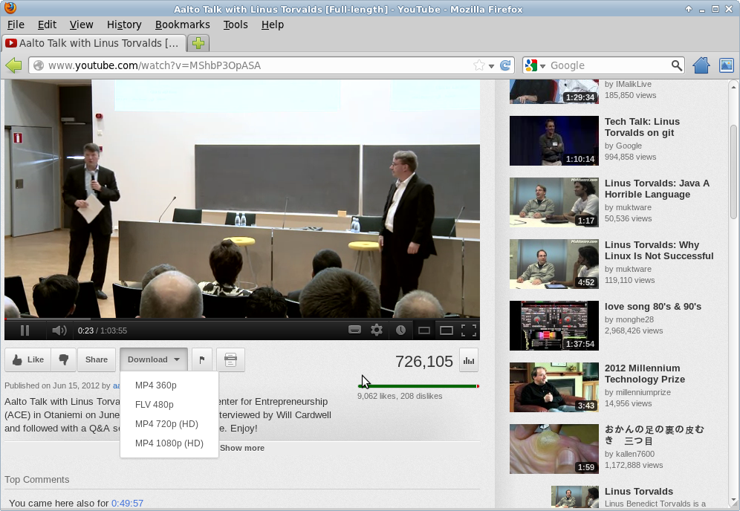Open player settings gear
The height and width of the screenshot is (511, 740).
(377, 330)
